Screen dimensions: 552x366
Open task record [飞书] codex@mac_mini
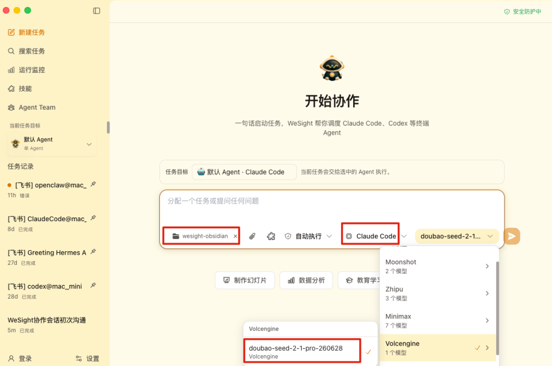pyautogui.click(x=45, y=286)
